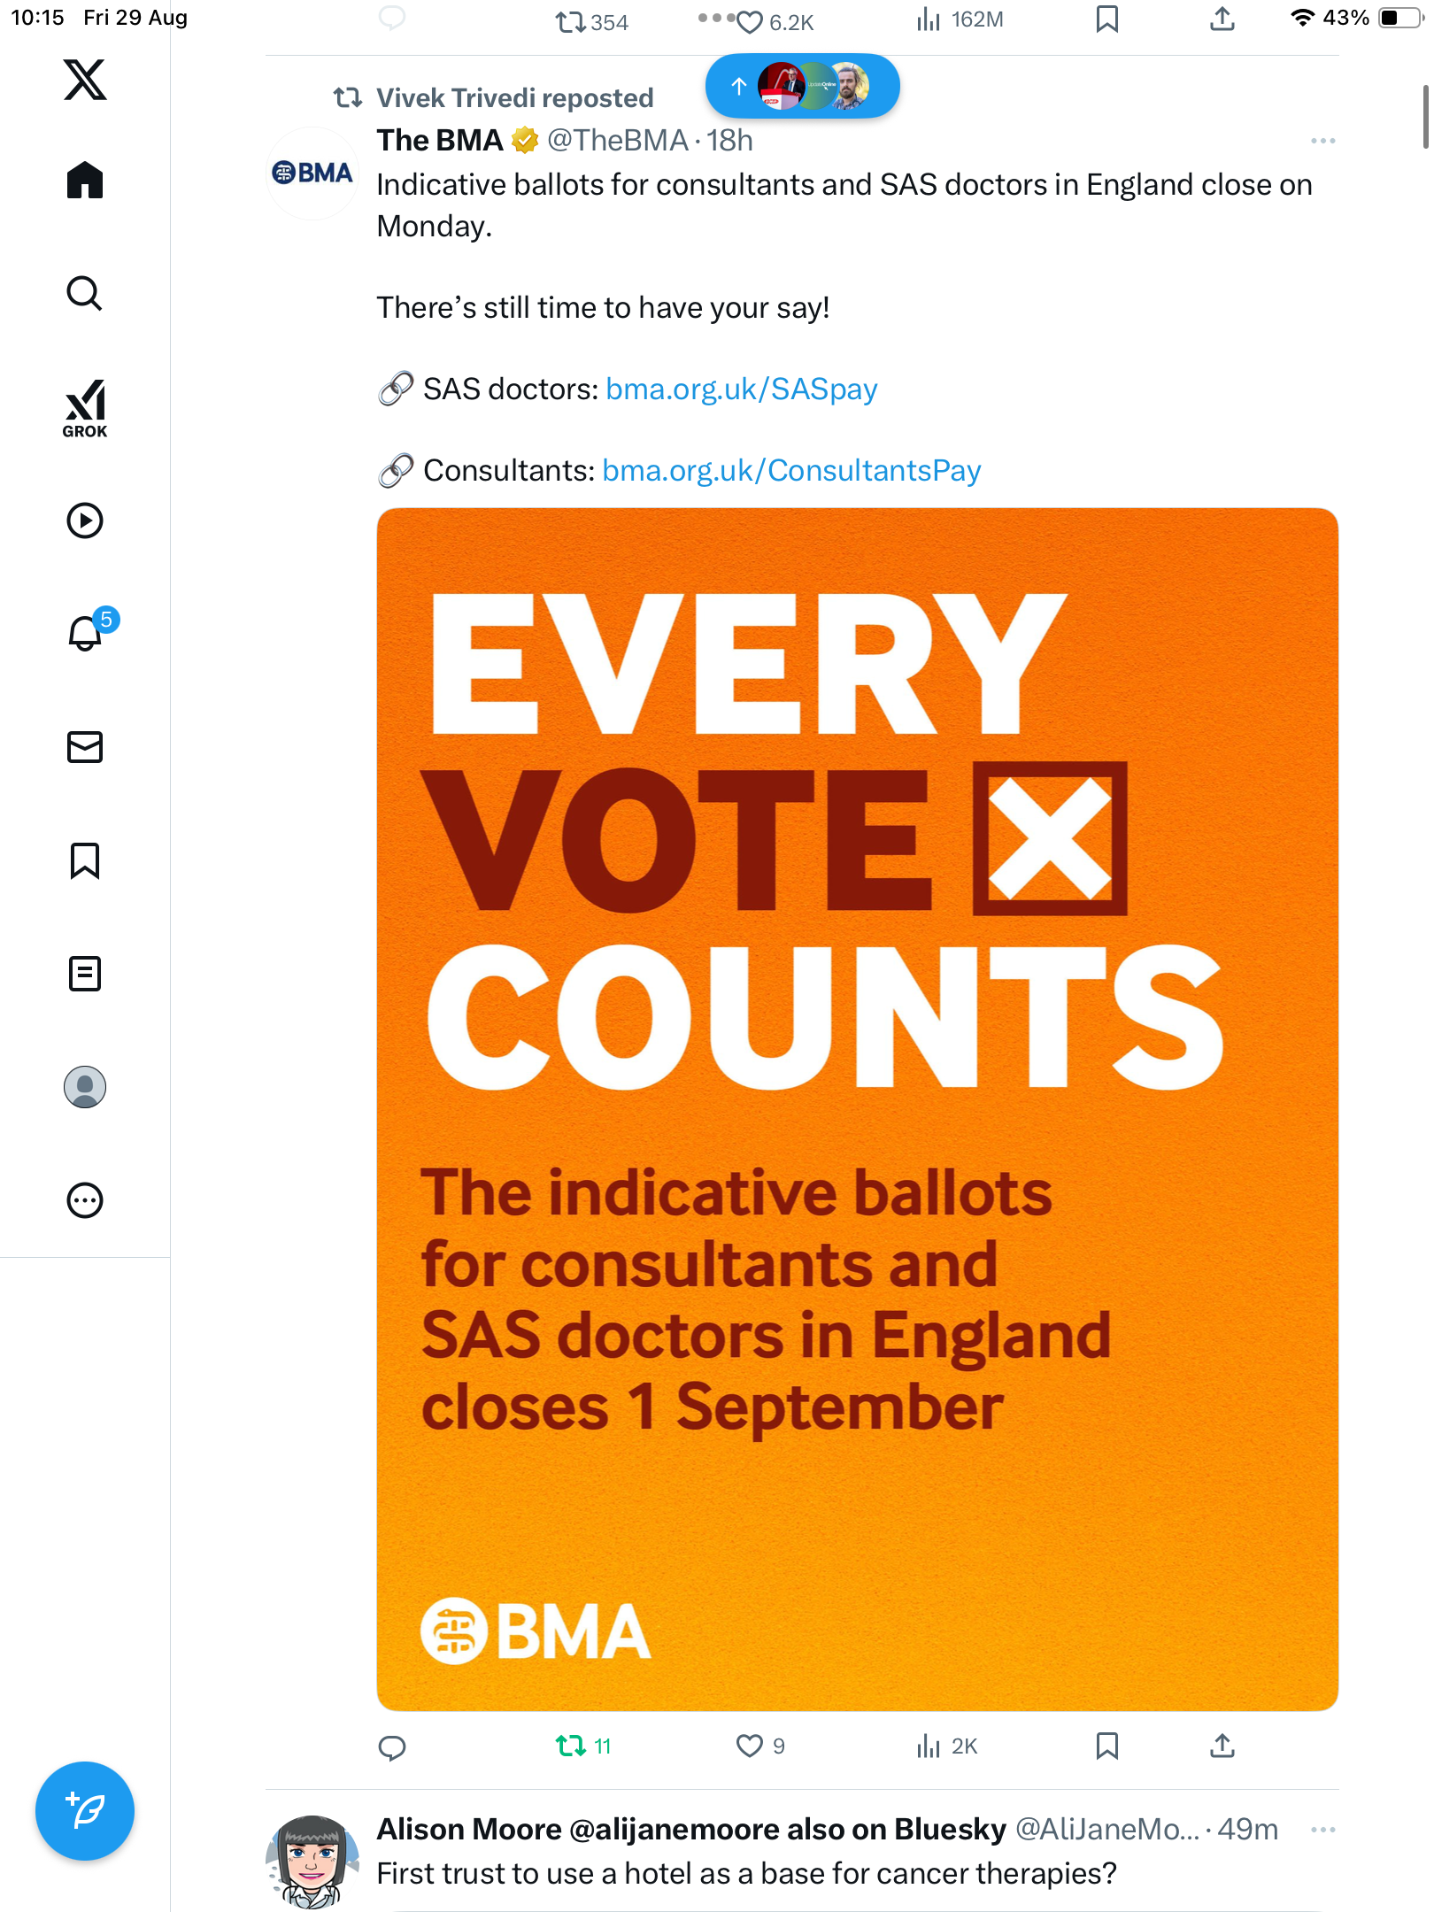
Task: Open the Video play tab icon
Action: 85,520
